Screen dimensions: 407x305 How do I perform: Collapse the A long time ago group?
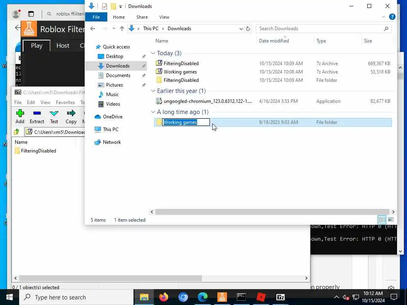[153, 112]
